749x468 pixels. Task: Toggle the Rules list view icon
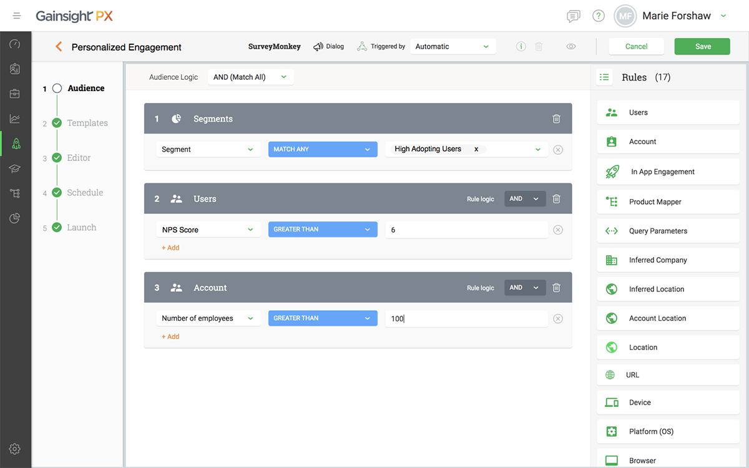(x=604, y=77)
